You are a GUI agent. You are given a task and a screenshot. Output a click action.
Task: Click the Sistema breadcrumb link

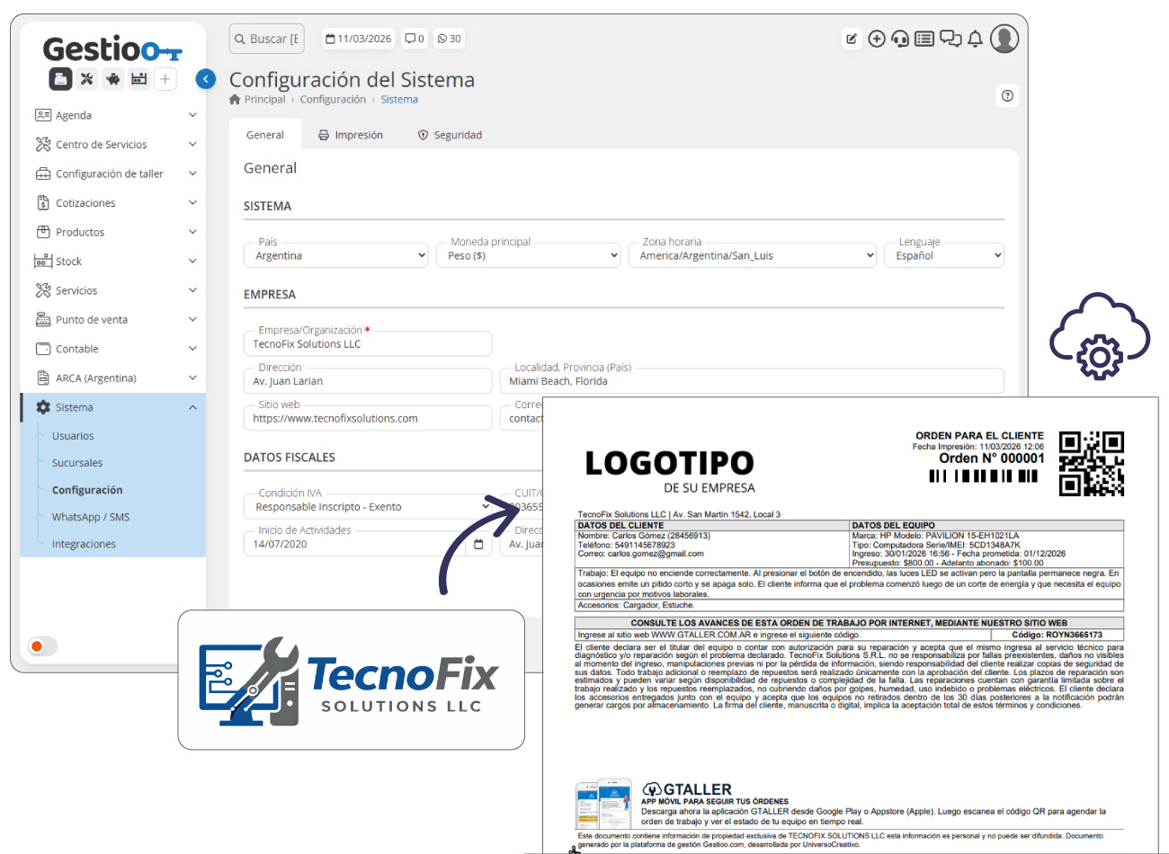point(399,100)
